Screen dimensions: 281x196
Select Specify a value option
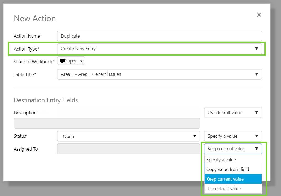coord(221,160)
